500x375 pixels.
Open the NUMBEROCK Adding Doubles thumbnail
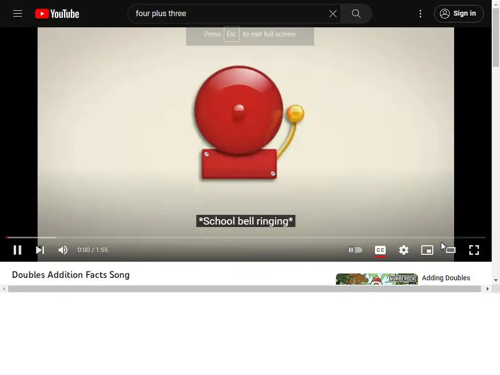[x=376, y=279]
